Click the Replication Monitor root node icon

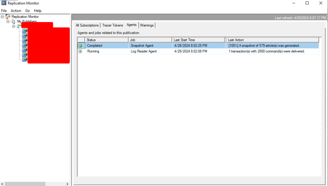8,17
